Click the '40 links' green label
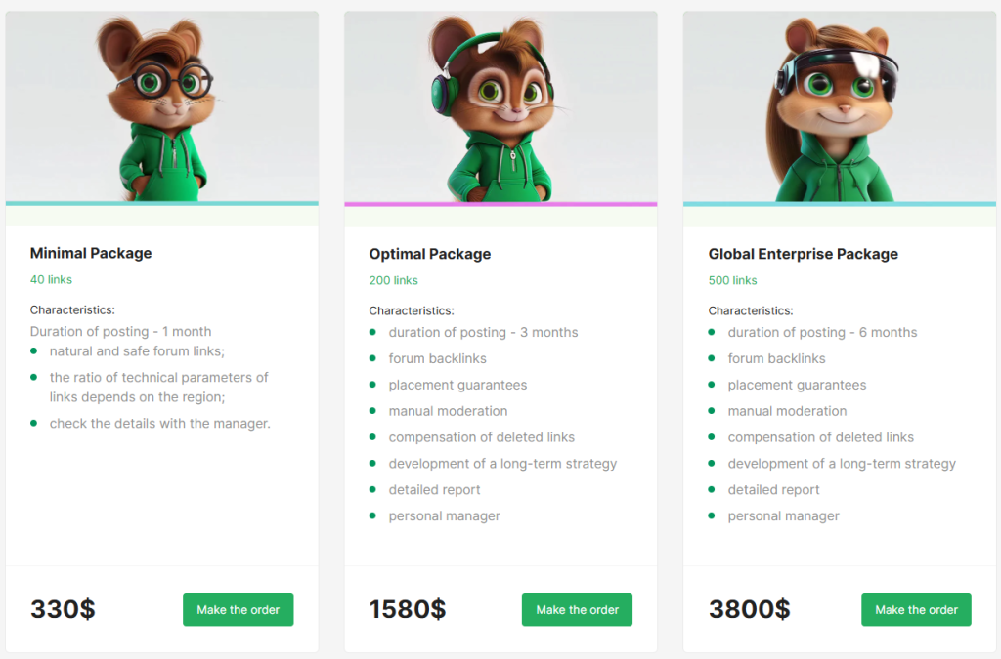1001x659 pixels. pyautogui.click(x=51, y=279)
